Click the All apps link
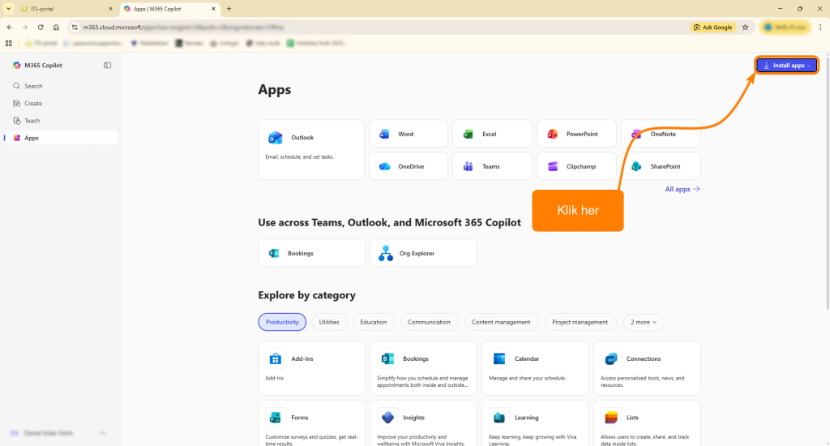830x446 pixels. pyautogui.click(x=682, y=189)
